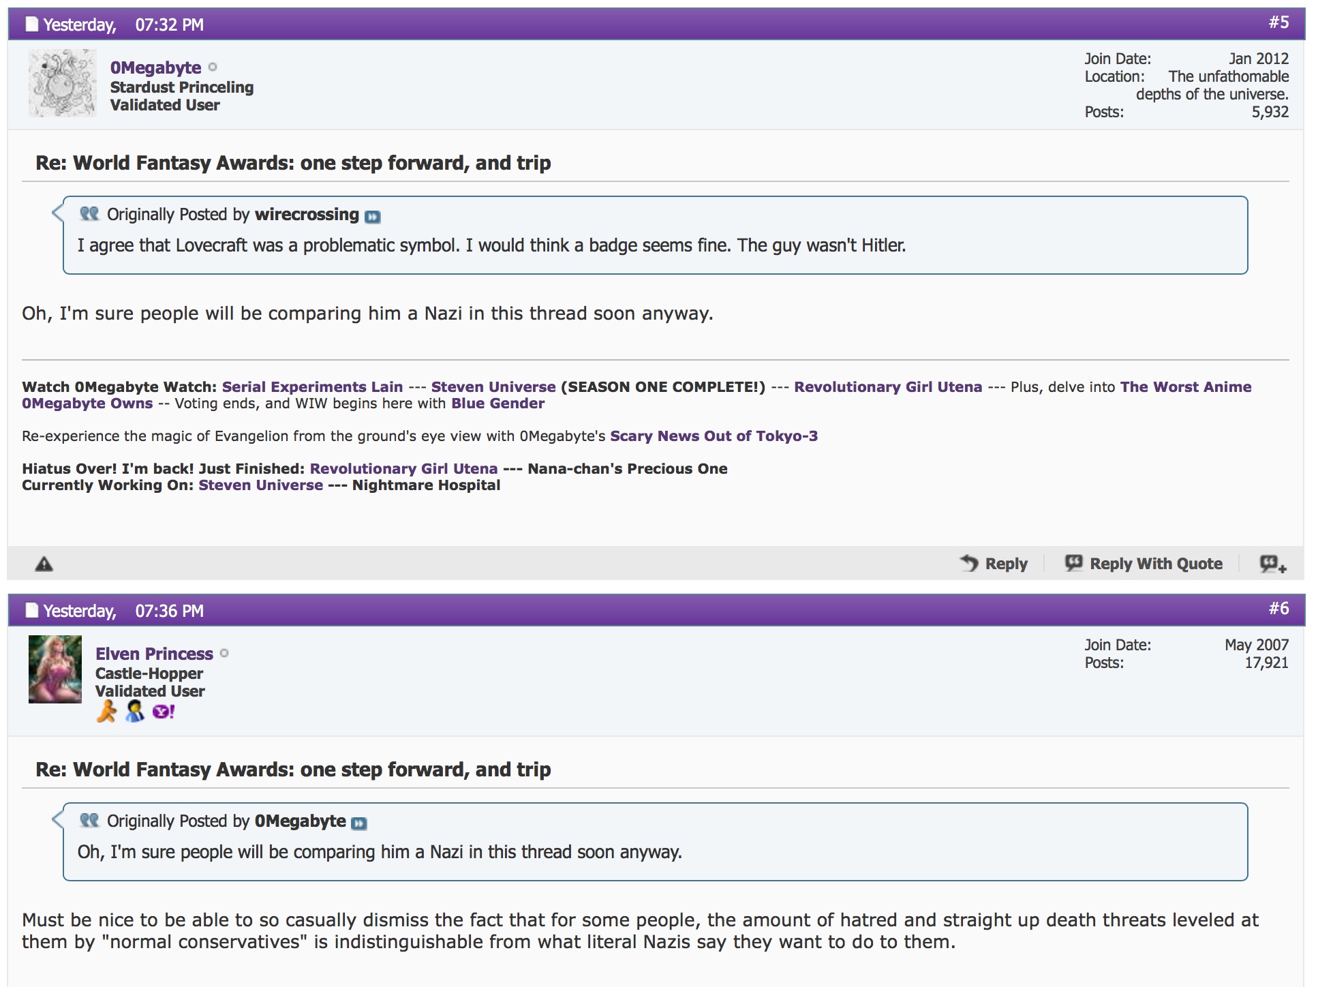Open Scary News Out of Tokyo-3 link
Image resolution: width=1318 pixels, height=987 pixels.
[714, 436]
